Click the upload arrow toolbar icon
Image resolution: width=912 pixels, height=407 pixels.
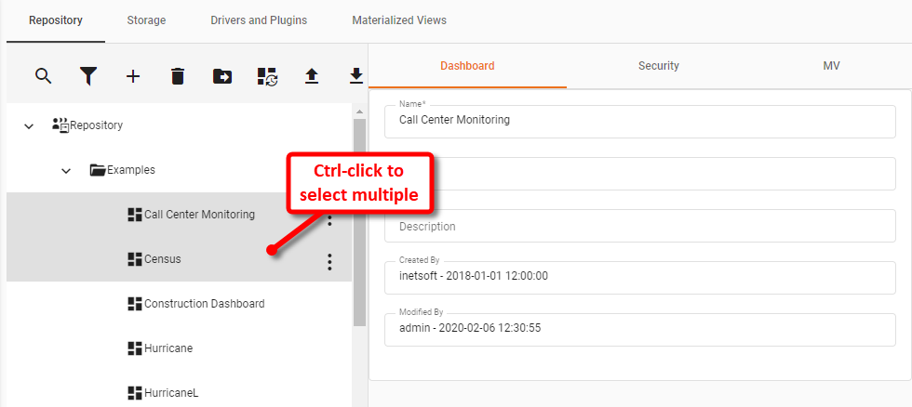coord(312,76)
